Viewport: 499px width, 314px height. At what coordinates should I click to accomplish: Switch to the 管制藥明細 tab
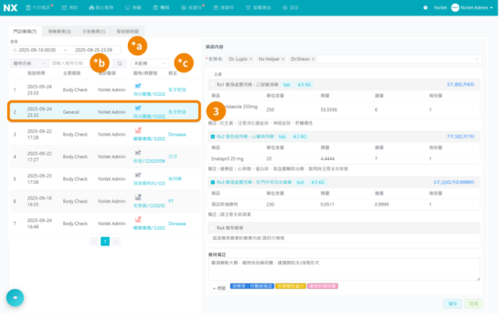coord(128,31)
